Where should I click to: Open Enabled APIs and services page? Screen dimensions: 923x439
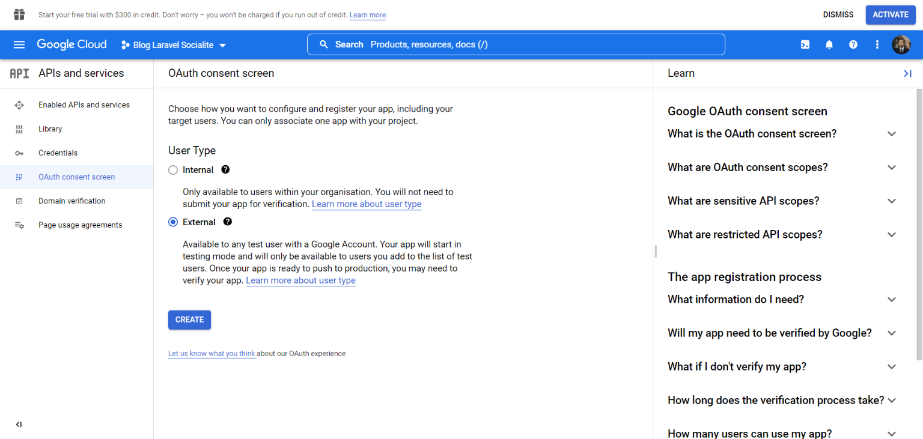click(84, 105)
